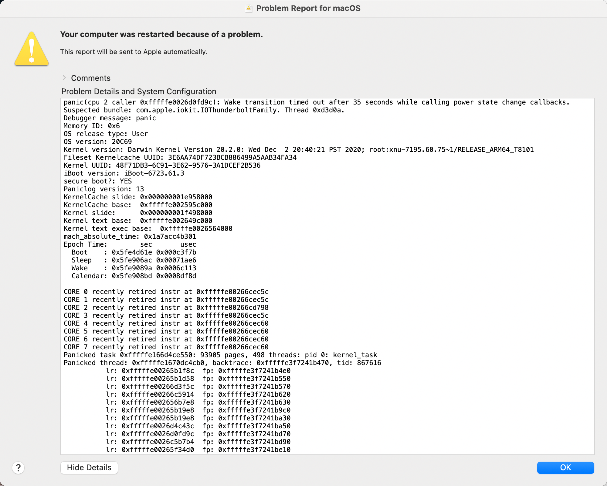Viewport: 607px width, 486px height.
Task: Click the 'Wake : 0x5fe9089a' line
Action: pos(134,268)
